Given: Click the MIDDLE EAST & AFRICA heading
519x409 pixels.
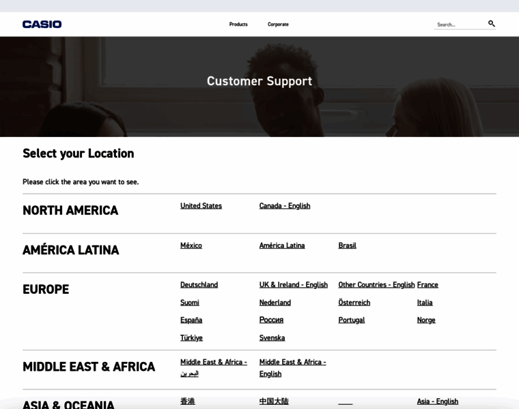Looking at the screenshot, I should 89,367.
